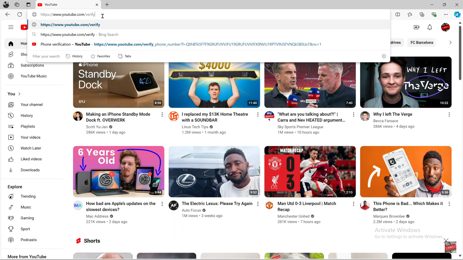Select the FC Barcelona filter chip
463x260 pixels.
422,43
